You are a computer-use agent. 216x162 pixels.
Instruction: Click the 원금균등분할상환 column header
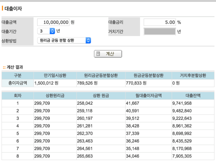pyautogui.click(x=148, y=76)
